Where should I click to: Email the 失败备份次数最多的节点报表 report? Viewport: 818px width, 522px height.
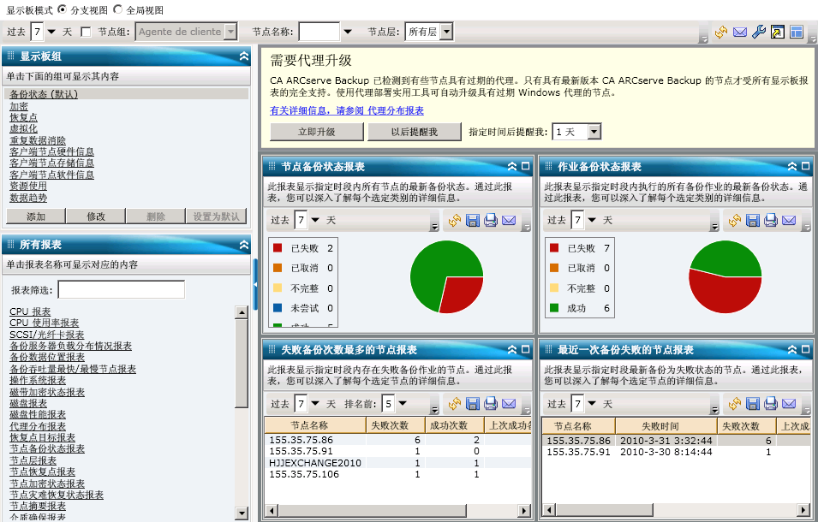click(509, 403)
